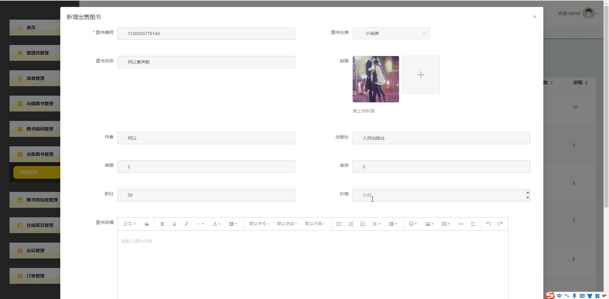Open the 默认字体 font family dropdown
Screen dimensions: 609x299
287,224
